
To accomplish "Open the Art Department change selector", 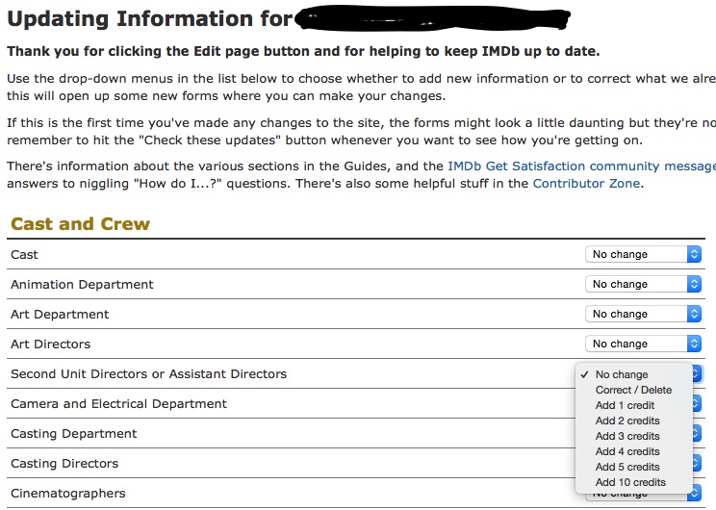I will [643, 314].
